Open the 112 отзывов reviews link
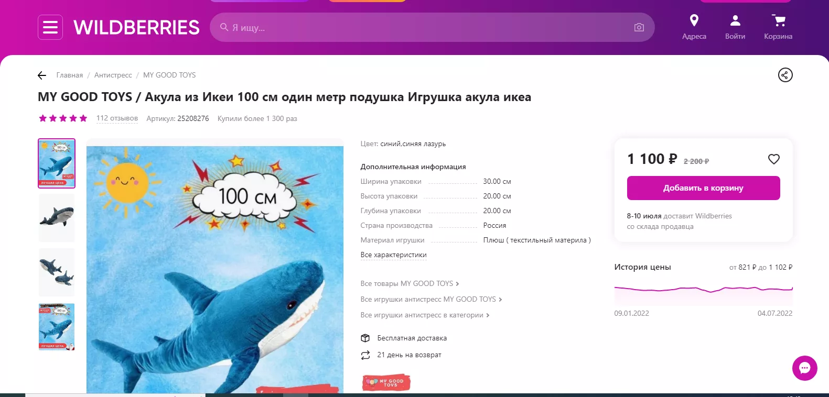Screen dimensions: 829x397 117,118
